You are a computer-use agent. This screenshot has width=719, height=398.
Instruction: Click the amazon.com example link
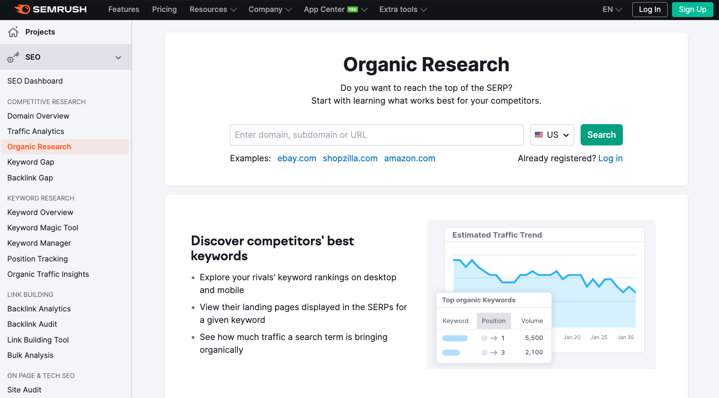pyautogui.click(x=409, y=158)
